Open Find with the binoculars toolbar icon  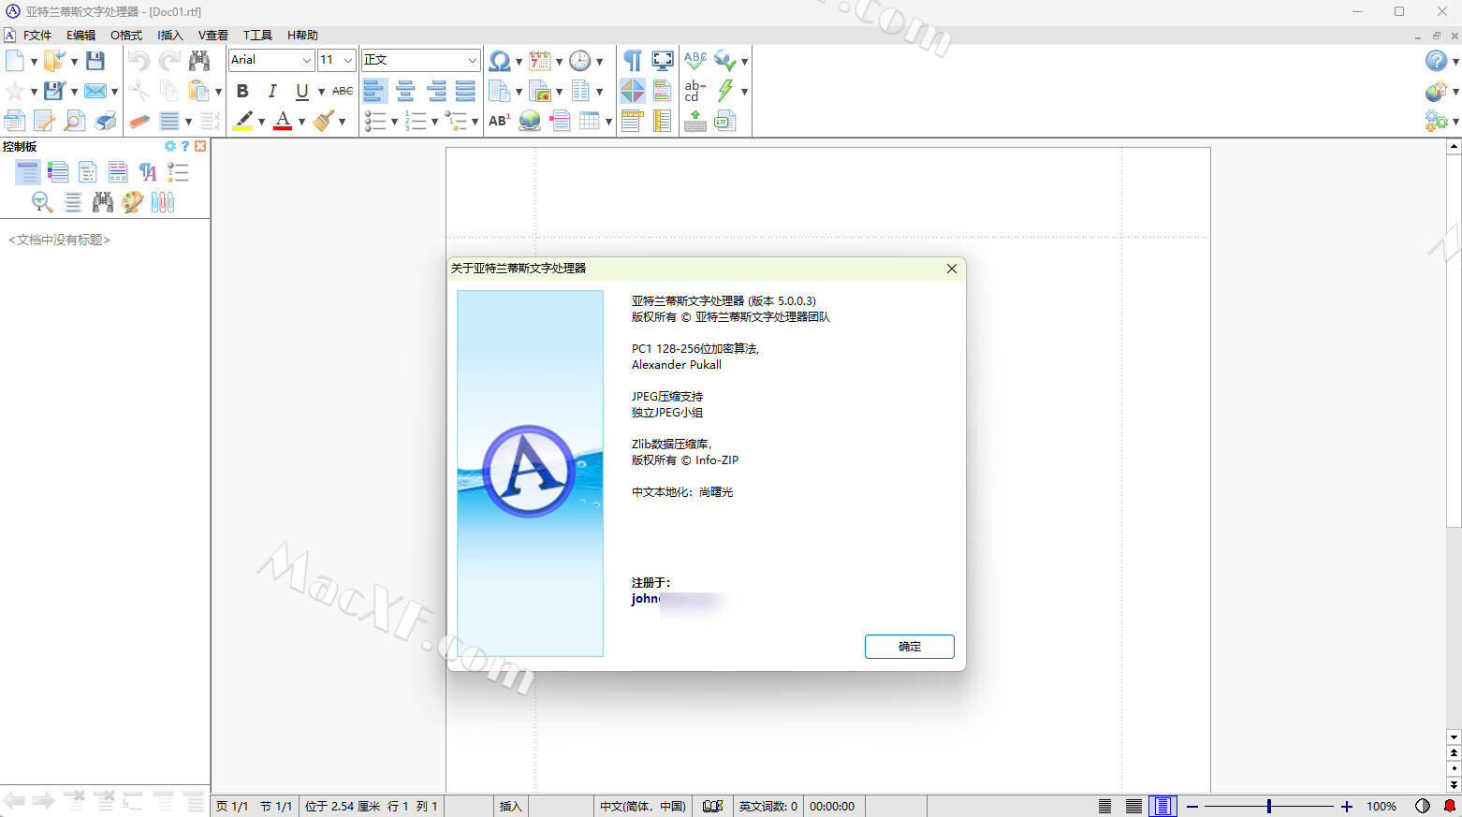[x=199, y=61]
